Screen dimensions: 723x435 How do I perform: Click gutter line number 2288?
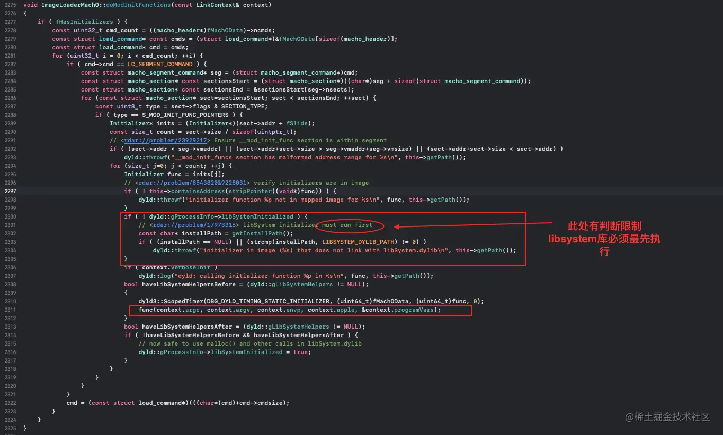(x=10, y=115)
